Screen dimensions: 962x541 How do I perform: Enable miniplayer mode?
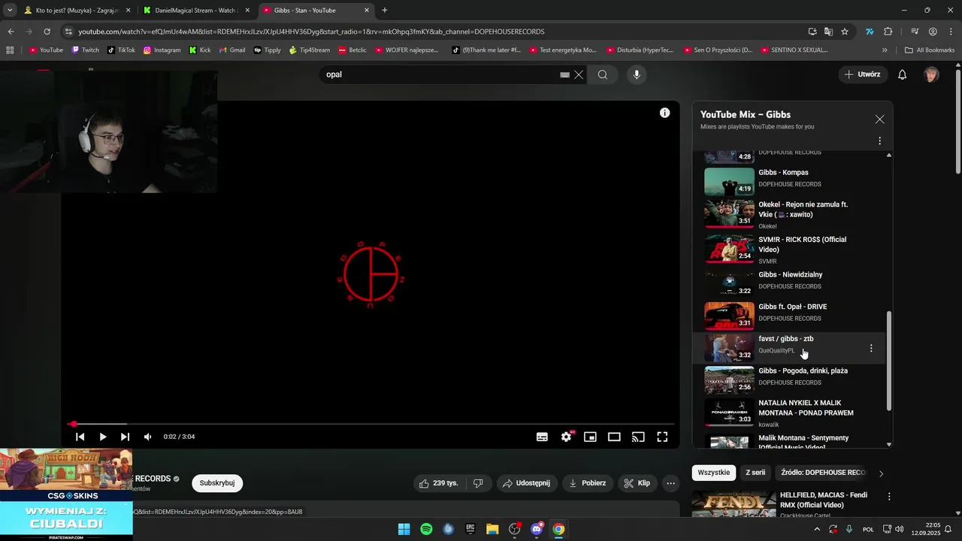pos(591,437)
